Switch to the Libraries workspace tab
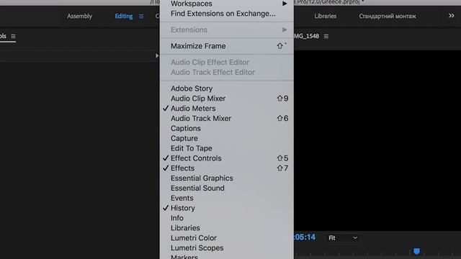 [x=325, y=16]
